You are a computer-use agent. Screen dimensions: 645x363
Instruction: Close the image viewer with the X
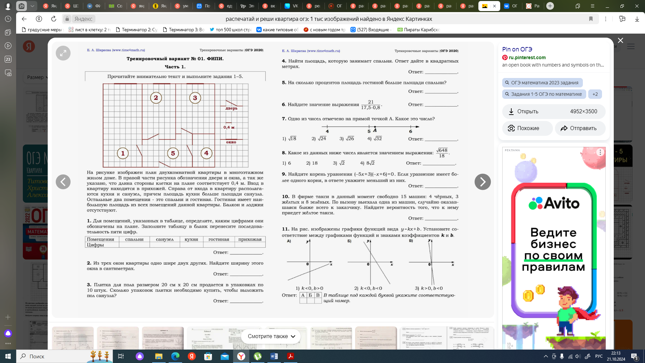pyautogui.click(x=620, y=40)
